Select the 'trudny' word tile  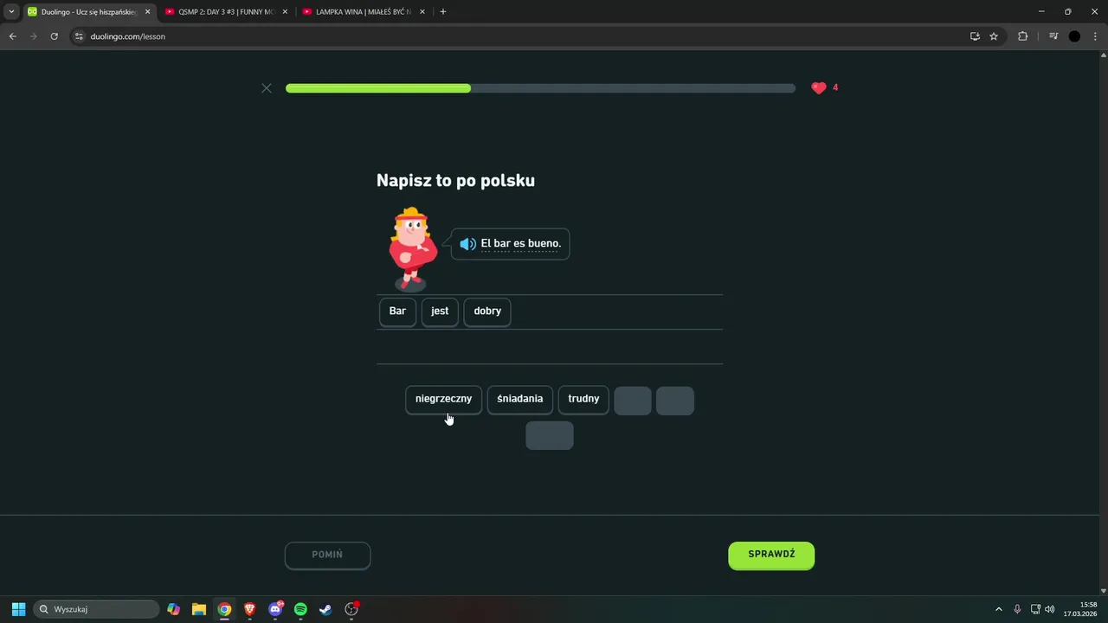pos(583,399)
